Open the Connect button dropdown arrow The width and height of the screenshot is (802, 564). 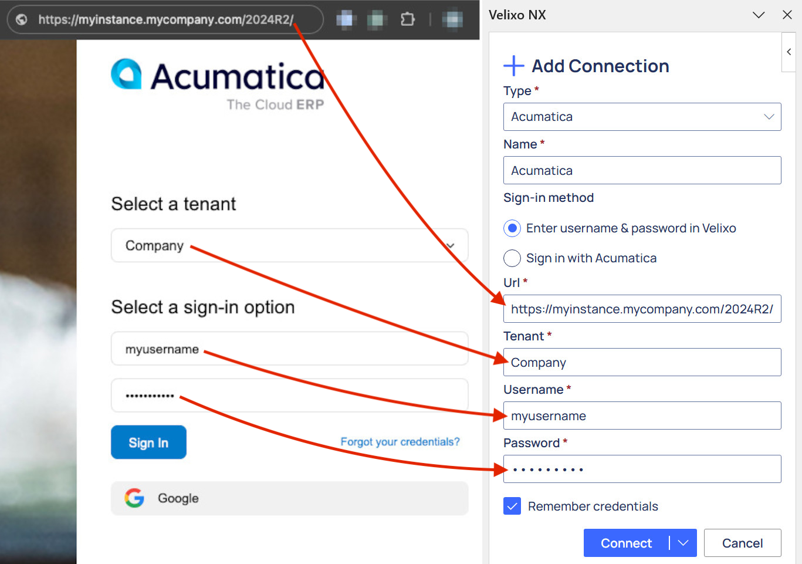683,543
